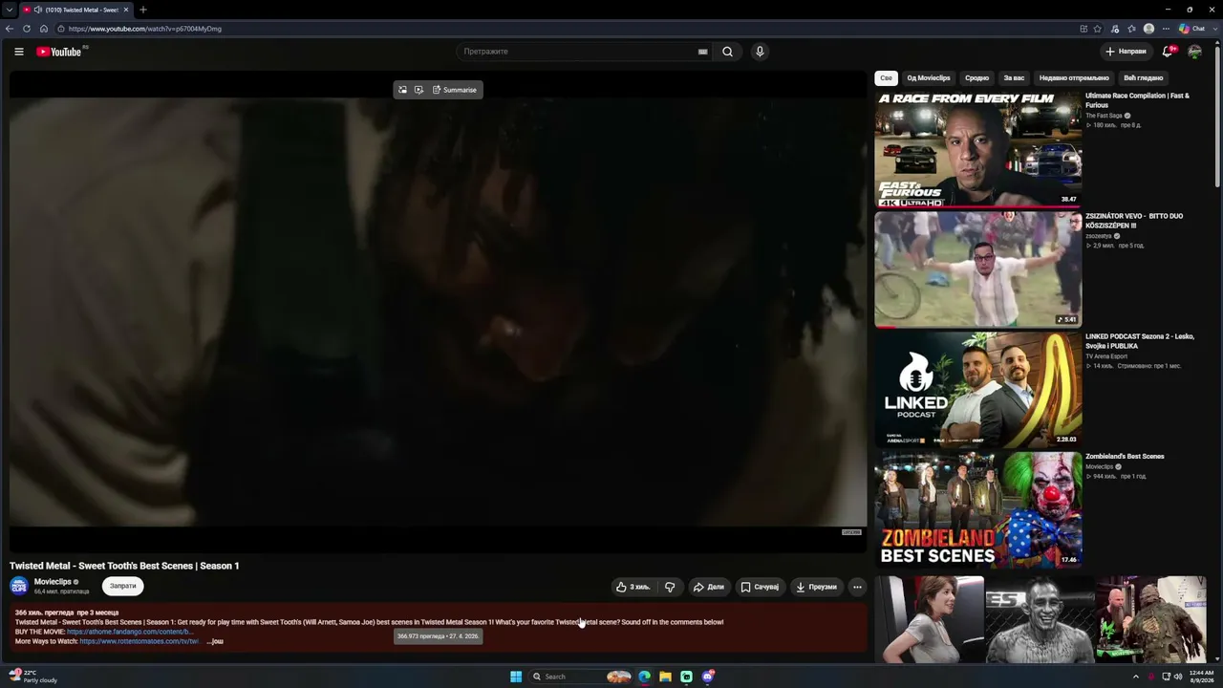Switch to the Twisted Metal browser tab
This screenshot has width=1223, height=688.
click(76, 10)
